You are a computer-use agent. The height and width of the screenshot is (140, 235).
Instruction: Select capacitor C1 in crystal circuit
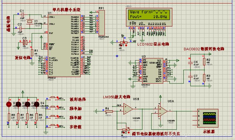[x=23, y=15]
